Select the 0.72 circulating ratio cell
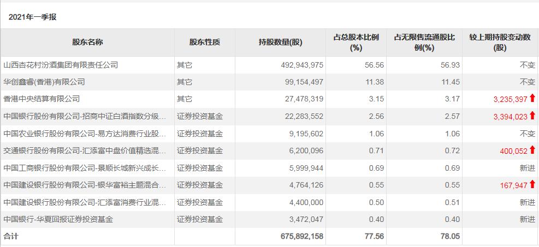539x247 pixels. (x=452, y=150)
